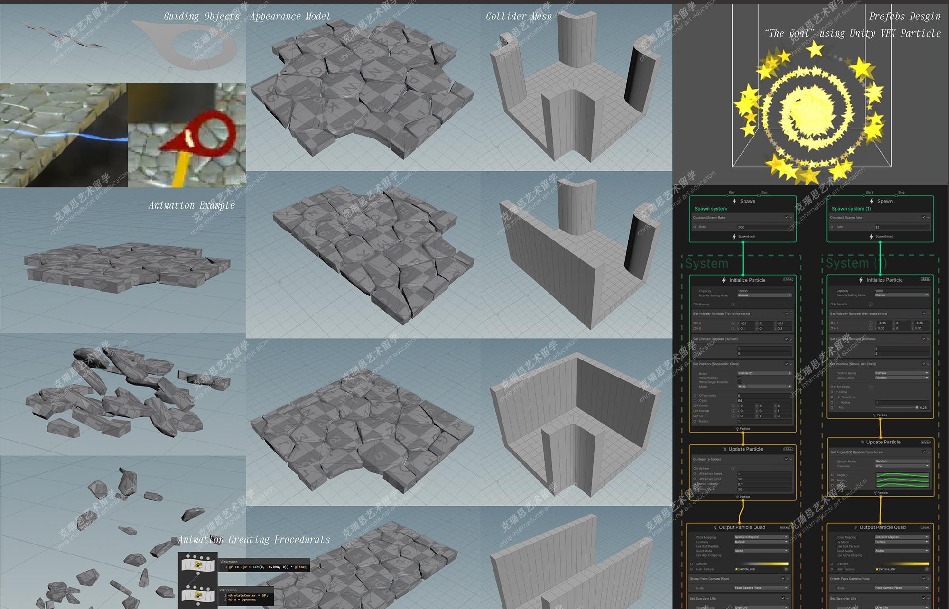Click the green Spawn system label
949x609 pixels.
pyautogui.click(x=710, y=209)
